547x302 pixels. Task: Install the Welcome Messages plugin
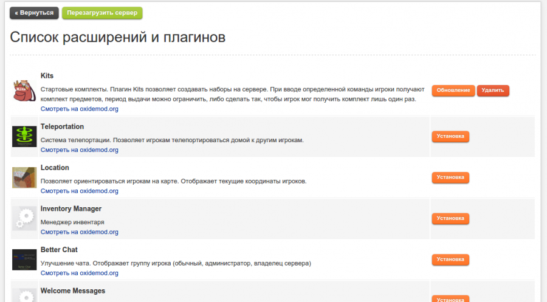(450, 299)
